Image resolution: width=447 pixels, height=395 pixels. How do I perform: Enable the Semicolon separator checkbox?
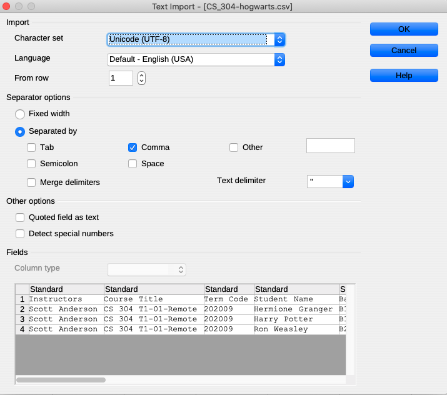point(31,164)
